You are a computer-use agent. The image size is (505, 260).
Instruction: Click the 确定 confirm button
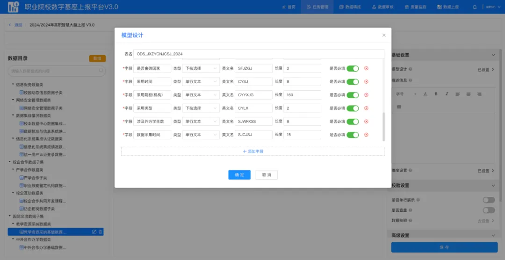239,175
